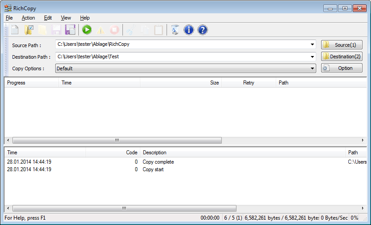The width and height of the screenshot is (371, 225).
Task: Open the Copy Options Default dropdown
Action: 185,68
